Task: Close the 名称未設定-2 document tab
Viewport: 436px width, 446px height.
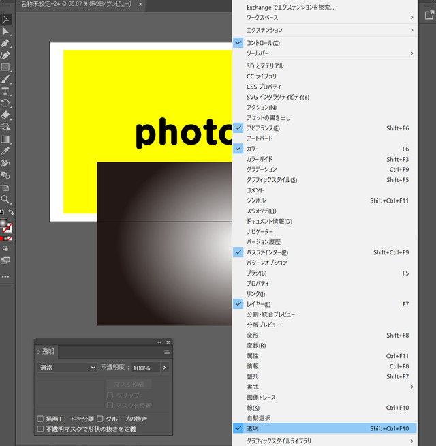Action: [x=140, y=4]
